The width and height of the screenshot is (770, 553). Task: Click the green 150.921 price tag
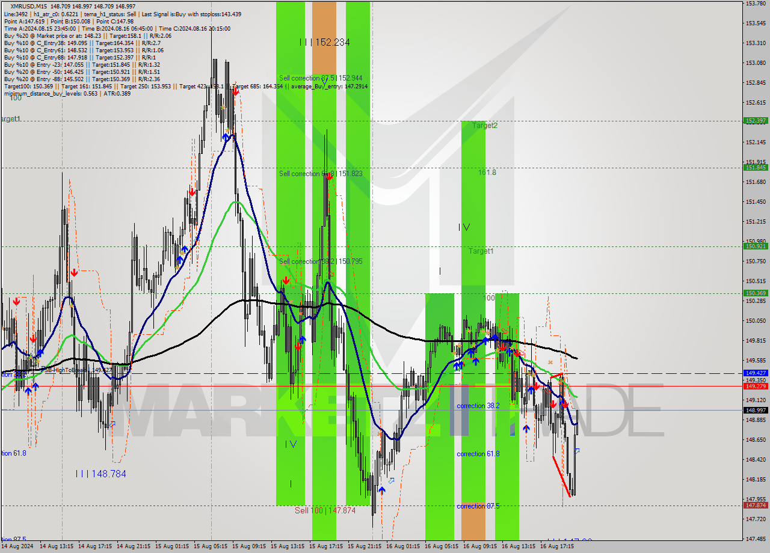756,246
